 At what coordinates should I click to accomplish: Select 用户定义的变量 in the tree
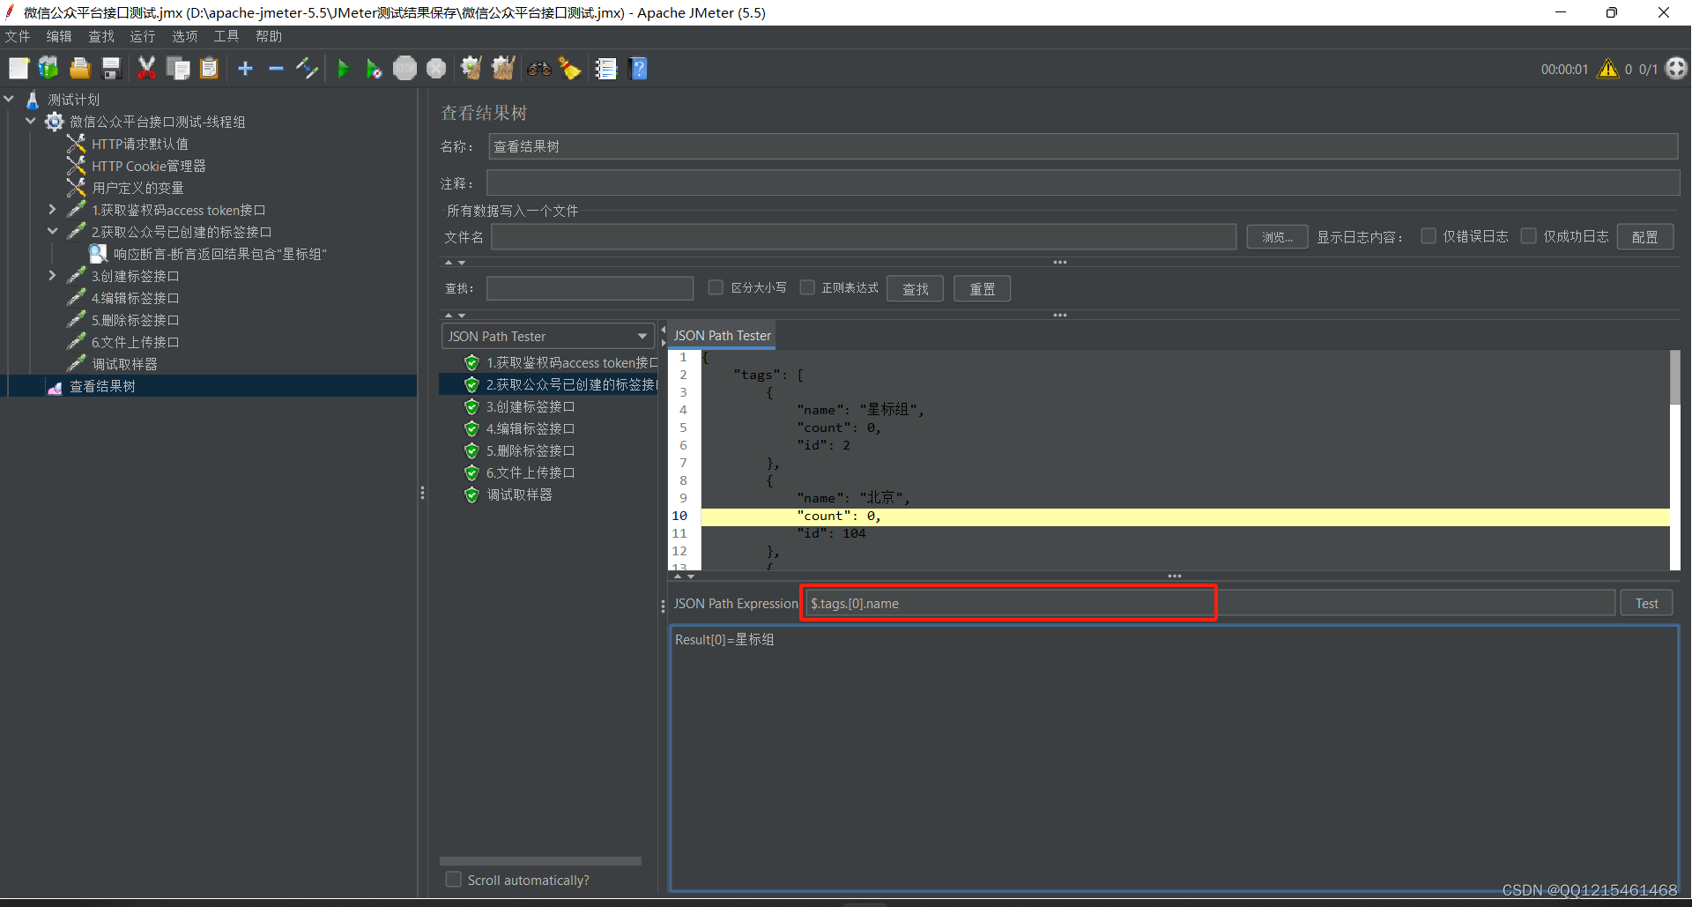coord(137,188)
